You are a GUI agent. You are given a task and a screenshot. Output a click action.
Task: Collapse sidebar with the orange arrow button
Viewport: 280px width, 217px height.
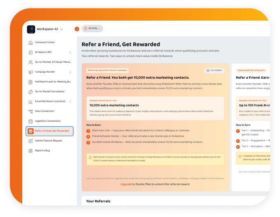point(77,29)
